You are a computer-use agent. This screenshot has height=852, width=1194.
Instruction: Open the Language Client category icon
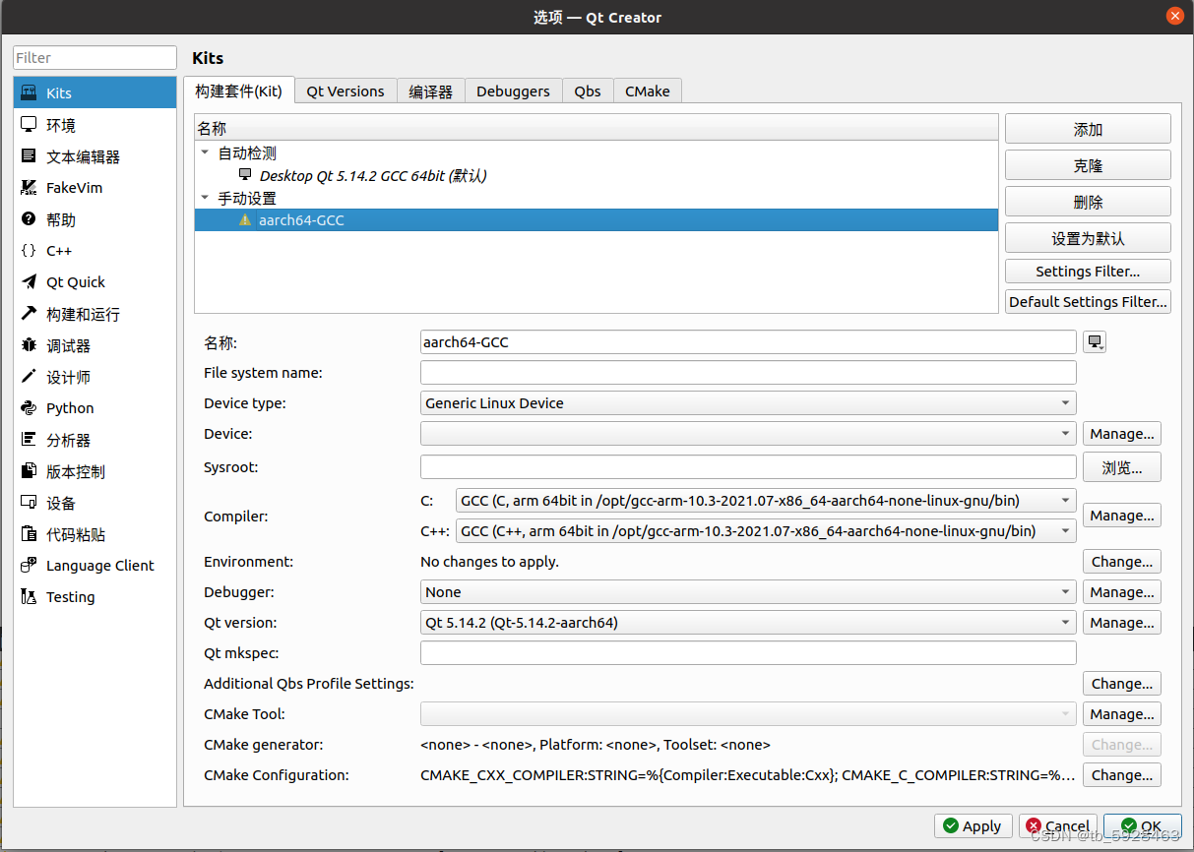click(x=29, y=566)
